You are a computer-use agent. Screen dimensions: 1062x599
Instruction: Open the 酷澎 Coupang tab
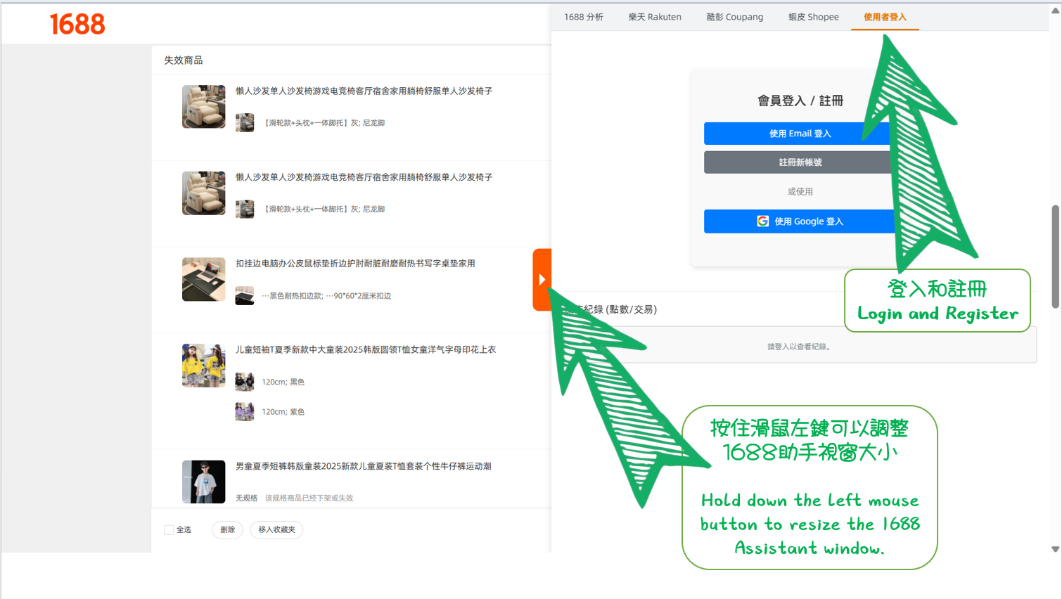(x=734, y=17)
